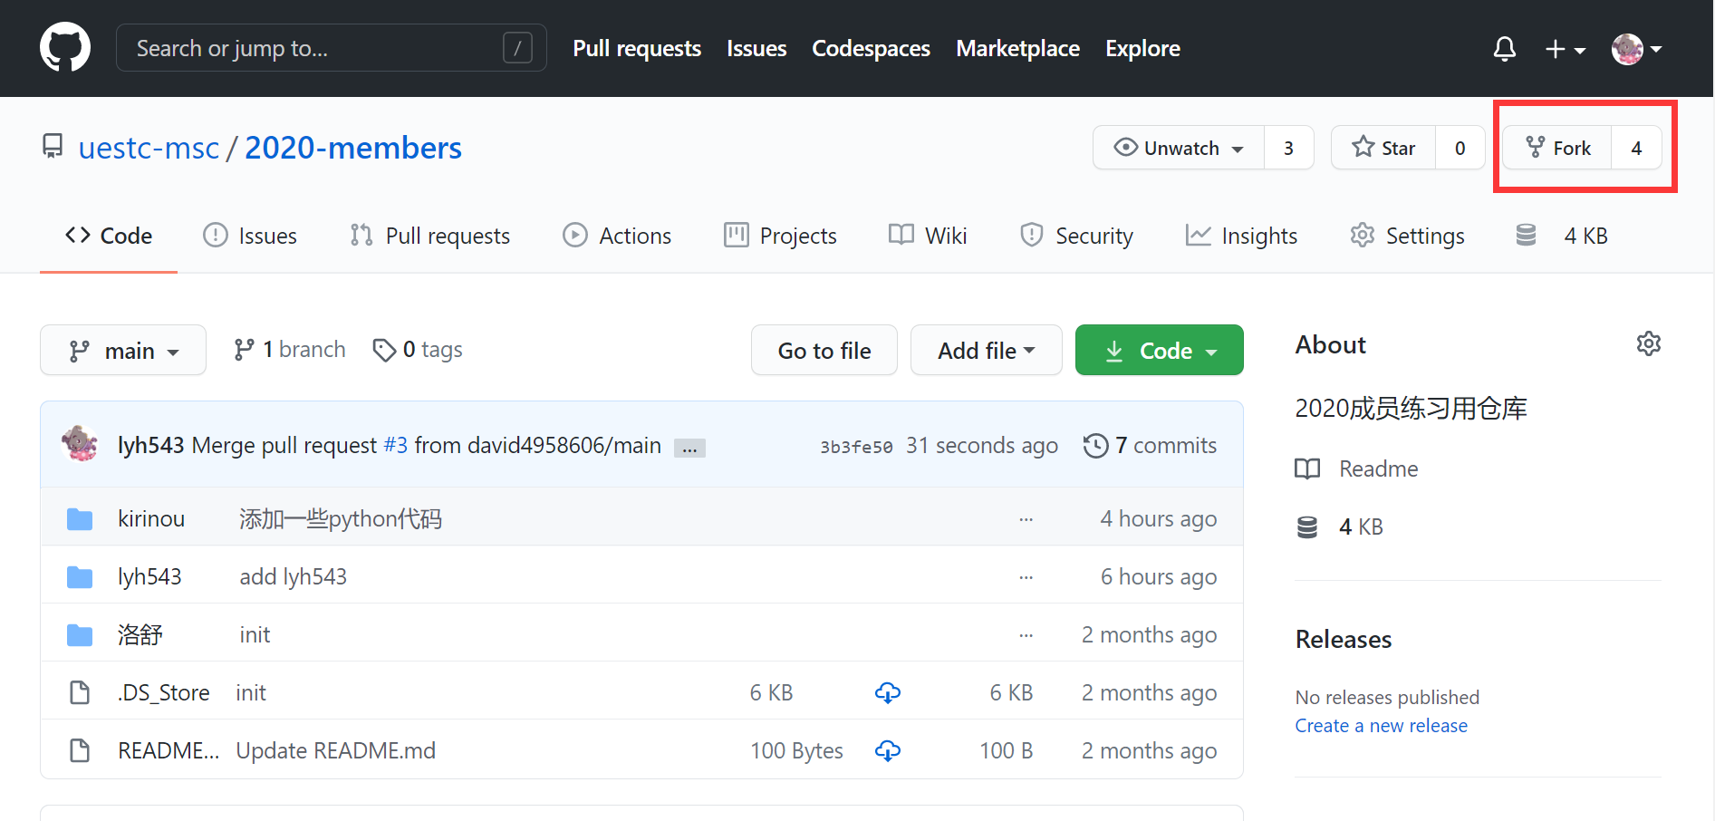
Task: View the 3 watchers count
Action: 1288,148
